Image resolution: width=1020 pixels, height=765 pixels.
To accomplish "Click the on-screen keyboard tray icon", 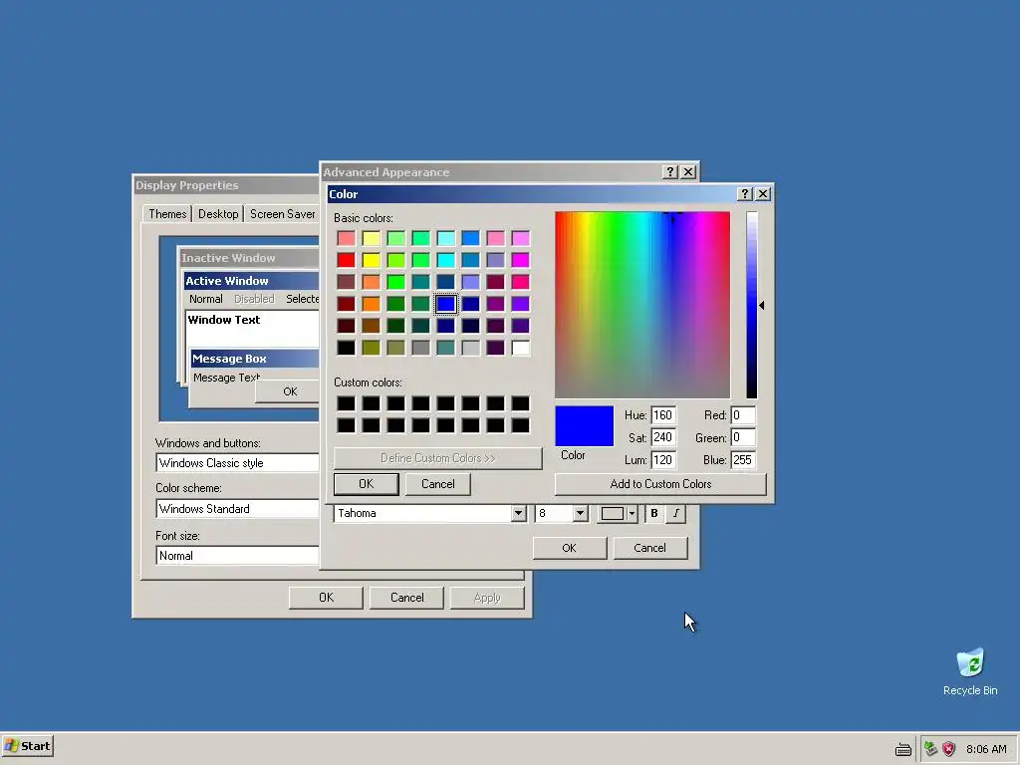I will click(902, 749).
